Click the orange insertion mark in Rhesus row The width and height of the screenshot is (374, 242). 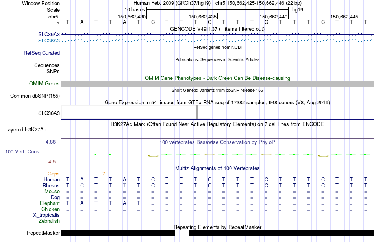coord(104,185)
